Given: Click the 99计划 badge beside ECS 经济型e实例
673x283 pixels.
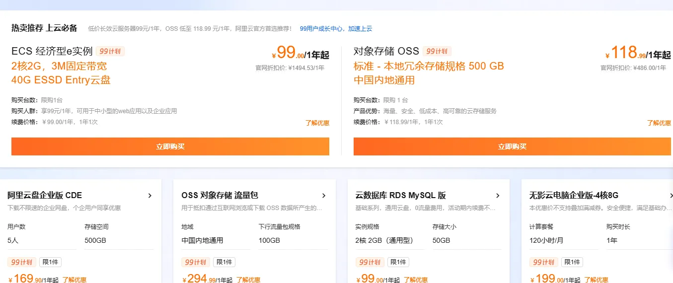Looking at the screenshot, I should tap(110, 51).
